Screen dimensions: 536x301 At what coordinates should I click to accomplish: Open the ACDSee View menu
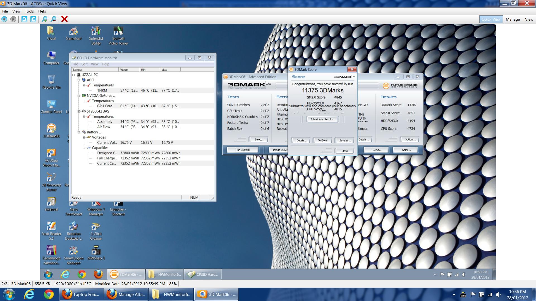[x=16, y=11]
